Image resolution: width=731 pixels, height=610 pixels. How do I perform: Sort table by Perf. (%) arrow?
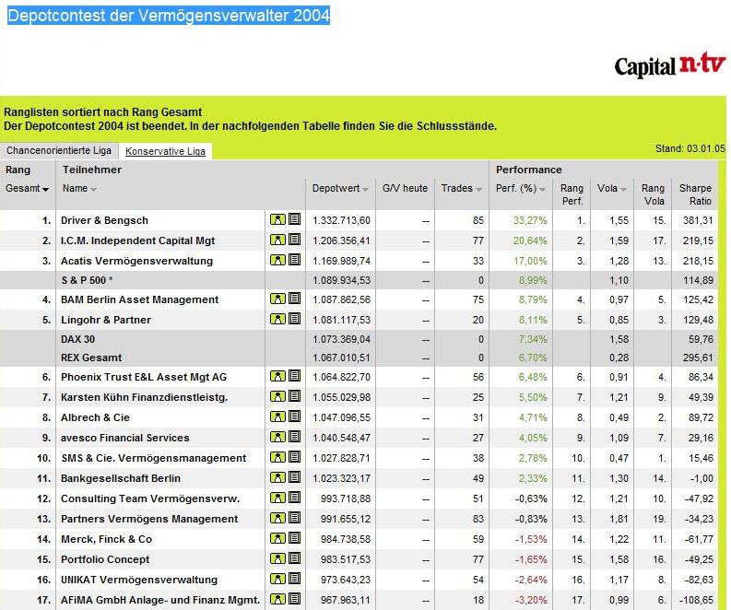coord(542,189)
